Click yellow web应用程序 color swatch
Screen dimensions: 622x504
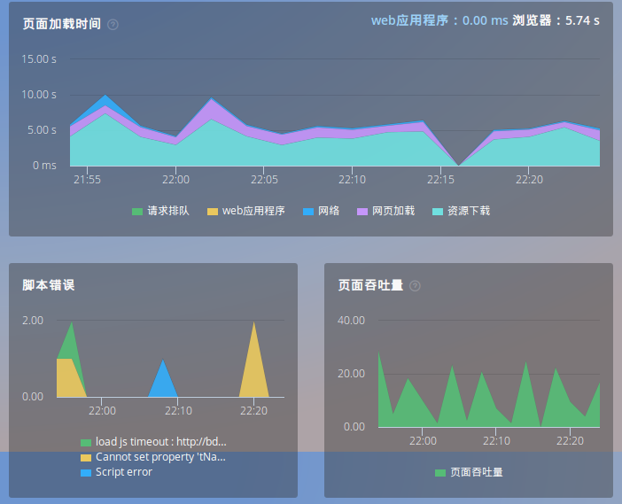(x=213, y=212)
